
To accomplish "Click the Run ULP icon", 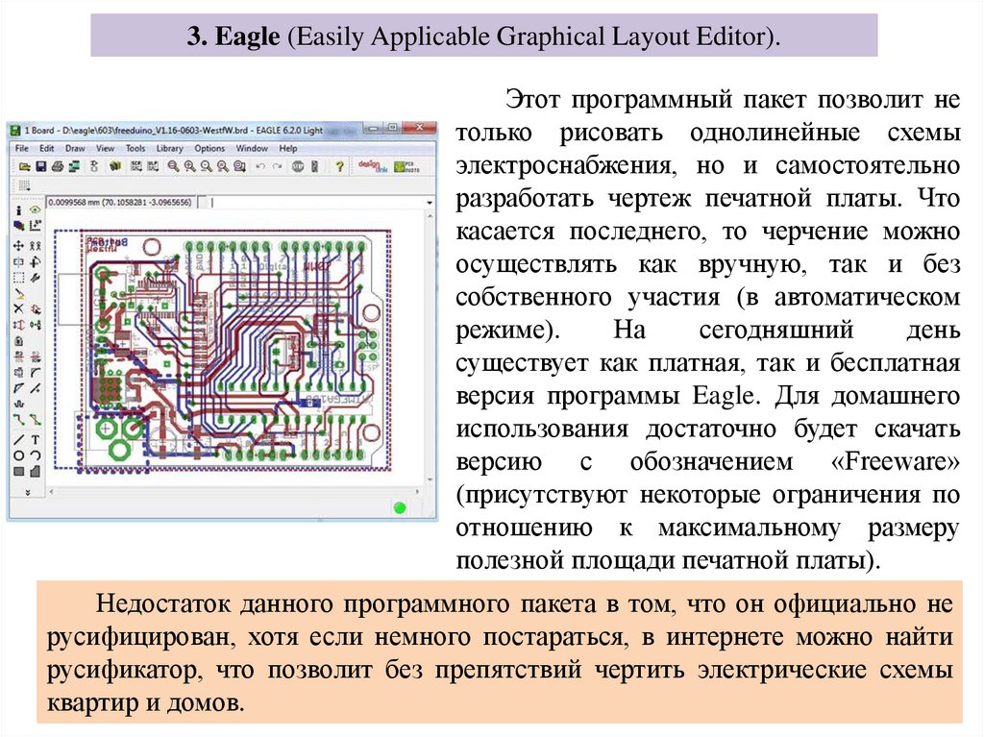I will point(153,166).
